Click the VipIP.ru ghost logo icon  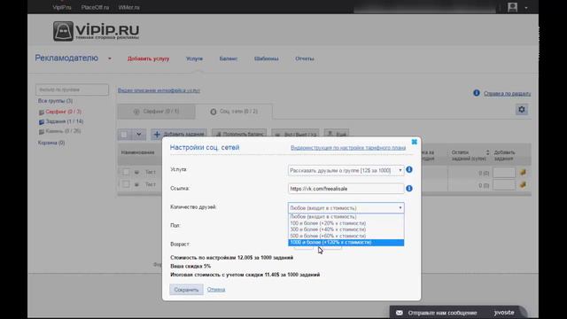pyautogui.click(x=63, y=31)
